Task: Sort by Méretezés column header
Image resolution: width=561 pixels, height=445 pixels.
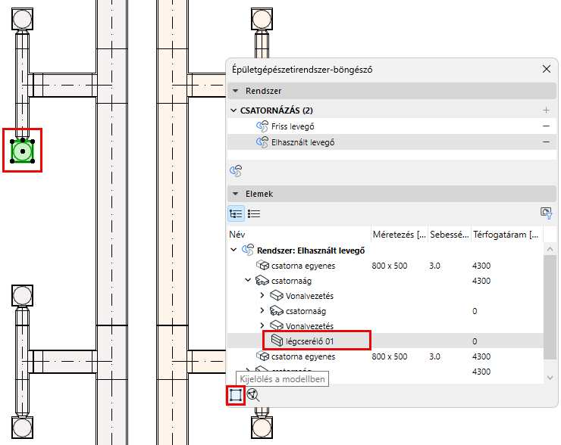Action: coord(400,235)
